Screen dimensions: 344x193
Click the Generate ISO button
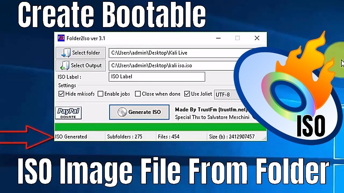tap(139, 112)
